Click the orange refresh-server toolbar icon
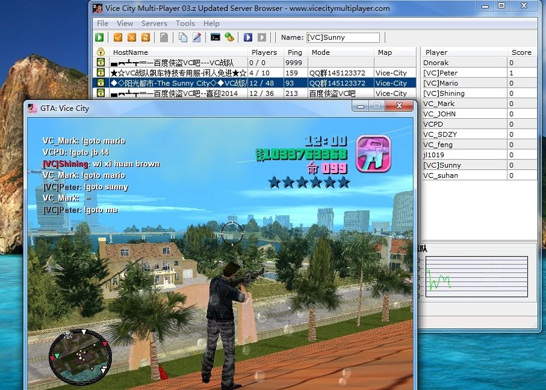This screenshot has width=546, height=390. coord(145,37)
